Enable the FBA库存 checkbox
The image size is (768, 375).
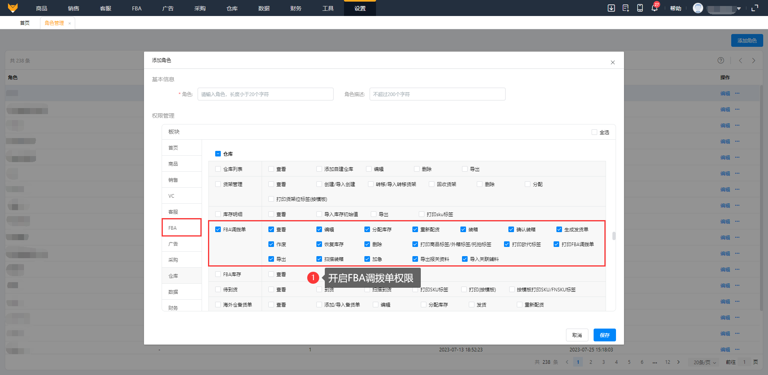point(218,274)
